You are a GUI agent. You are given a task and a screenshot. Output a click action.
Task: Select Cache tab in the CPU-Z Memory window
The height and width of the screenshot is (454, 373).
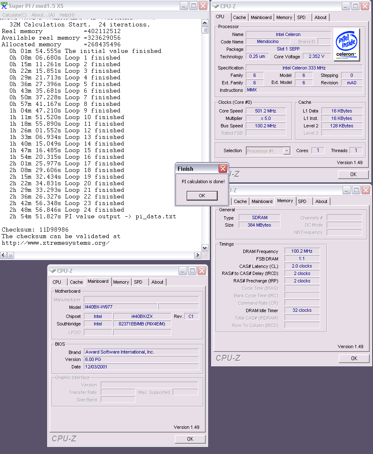[x=240, y=201]
